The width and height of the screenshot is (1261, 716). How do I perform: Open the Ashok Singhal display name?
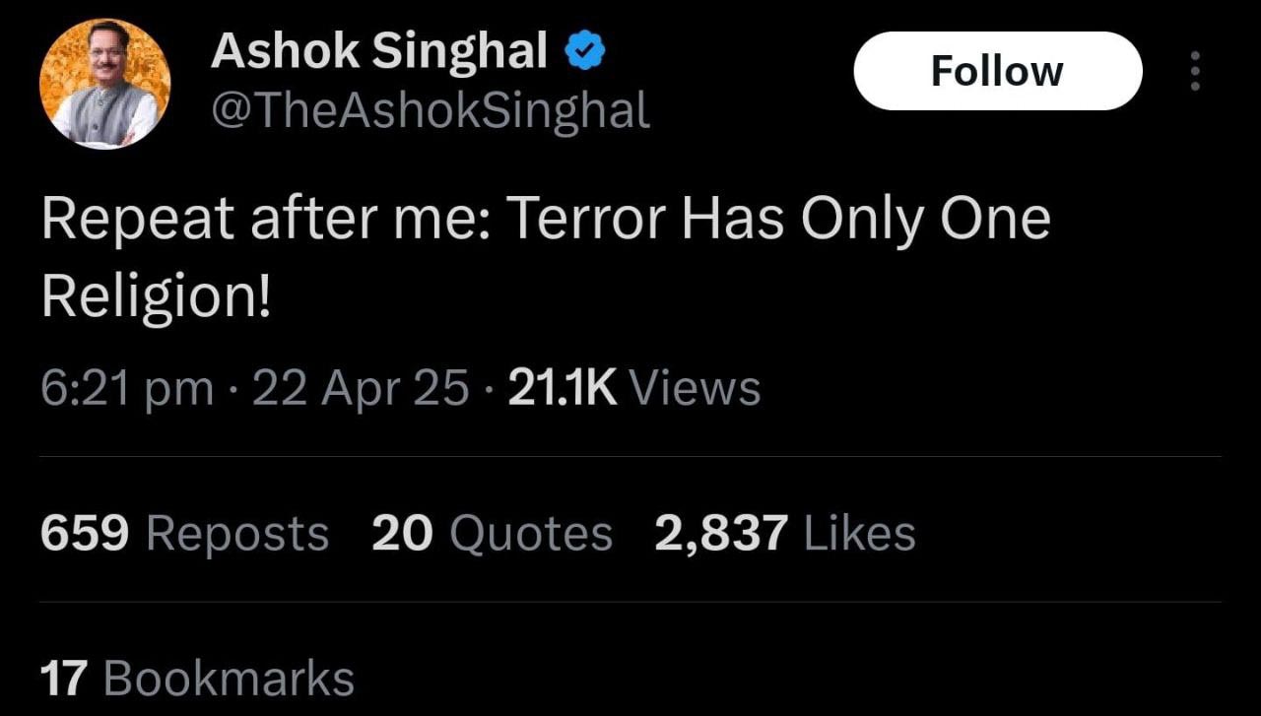378,51
